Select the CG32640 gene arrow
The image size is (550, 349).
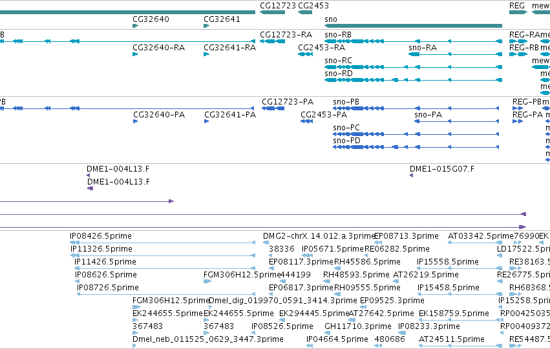(x=135, y=26)
